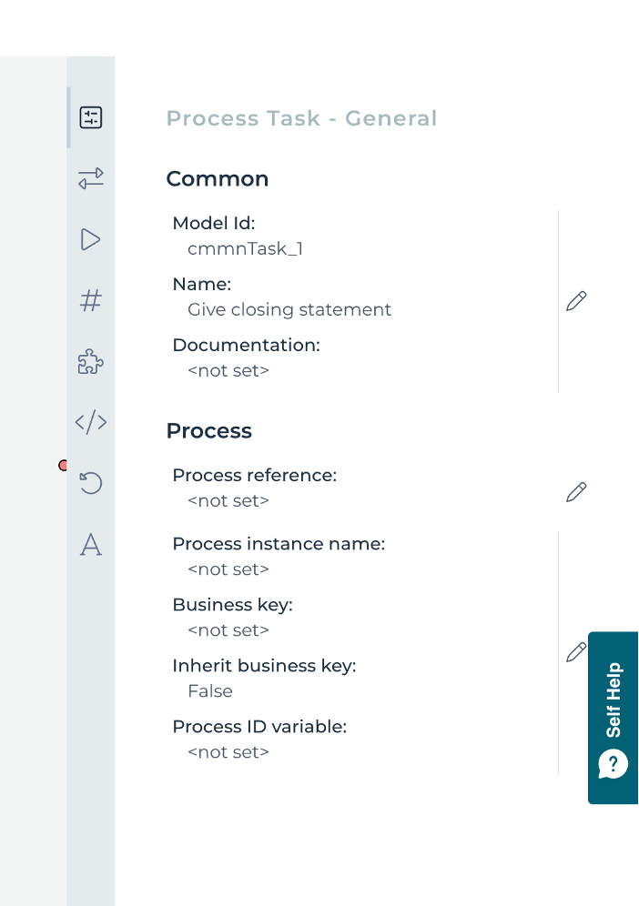Click the Process ID variable value
This screenshot has height=906, width=639.
pyautogui.click(x=228, y=752)
